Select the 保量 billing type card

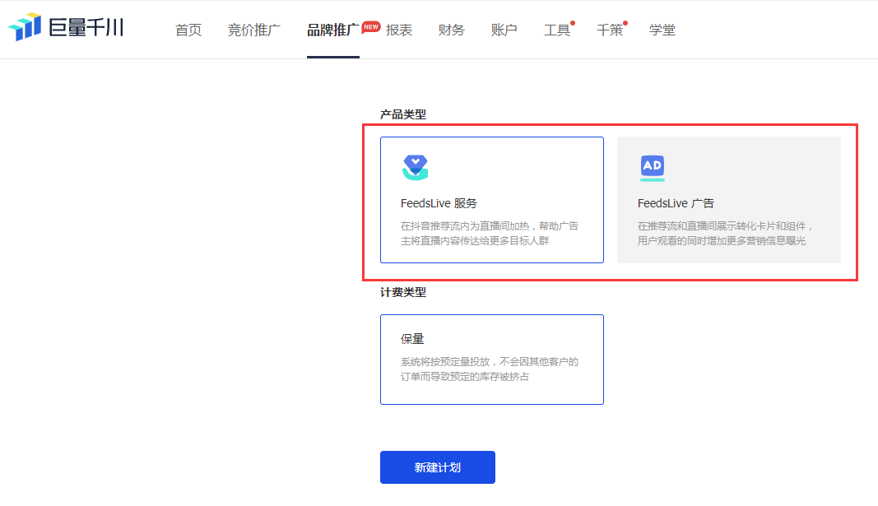tap(492, 360)
